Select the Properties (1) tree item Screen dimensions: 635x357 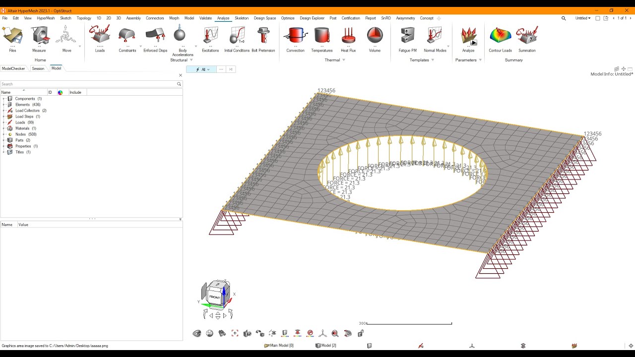tap(26, 146)
